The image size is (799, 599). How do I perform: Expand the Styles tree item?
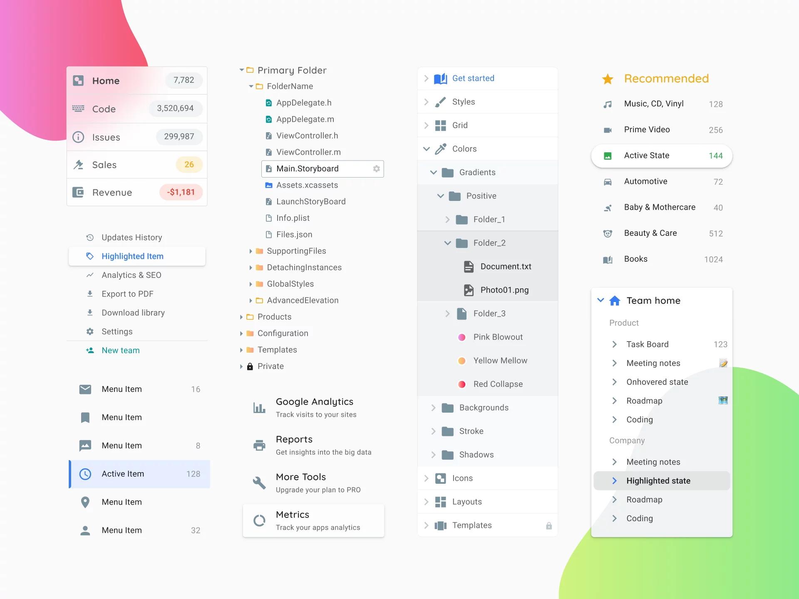click(x=427, y=101)
